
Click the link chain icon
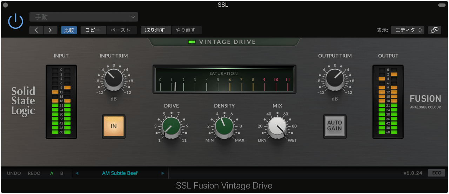(x=434, y=30)
